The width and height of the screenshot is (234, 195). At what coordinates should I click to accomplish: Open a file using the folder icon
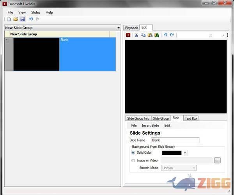[16, 19]
